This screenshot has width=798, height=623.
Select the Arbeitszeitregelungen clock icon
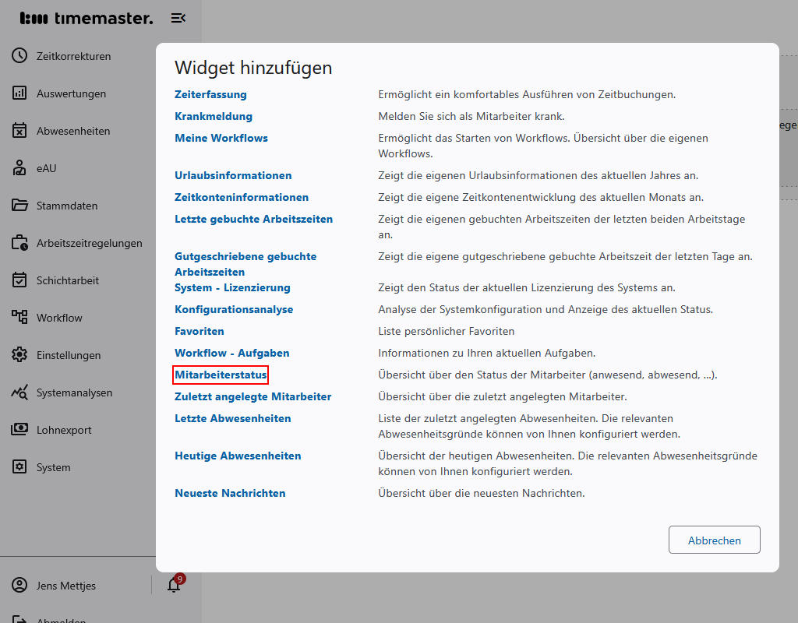coord(19,242)
